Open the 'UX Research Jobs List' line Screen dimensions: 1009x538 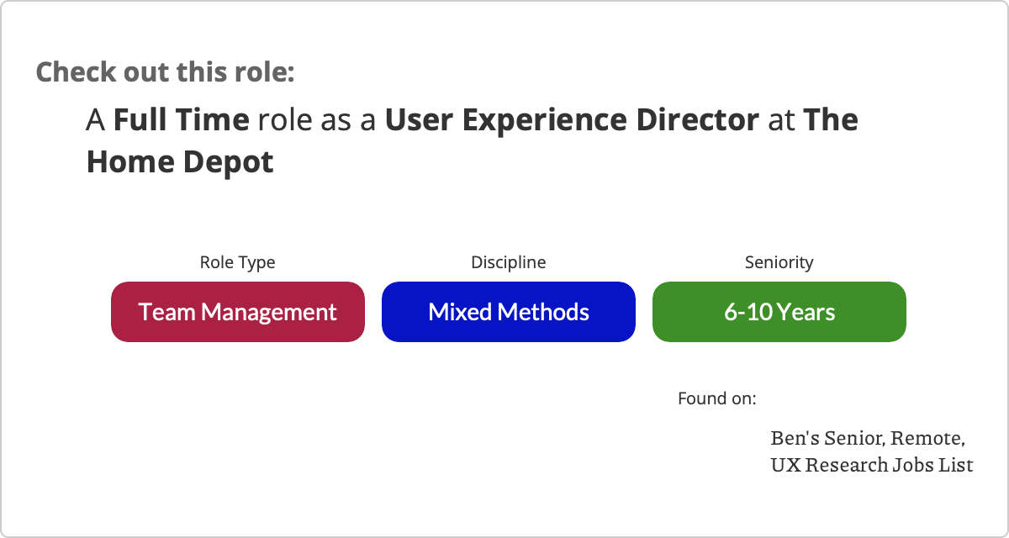click(872, 464)
